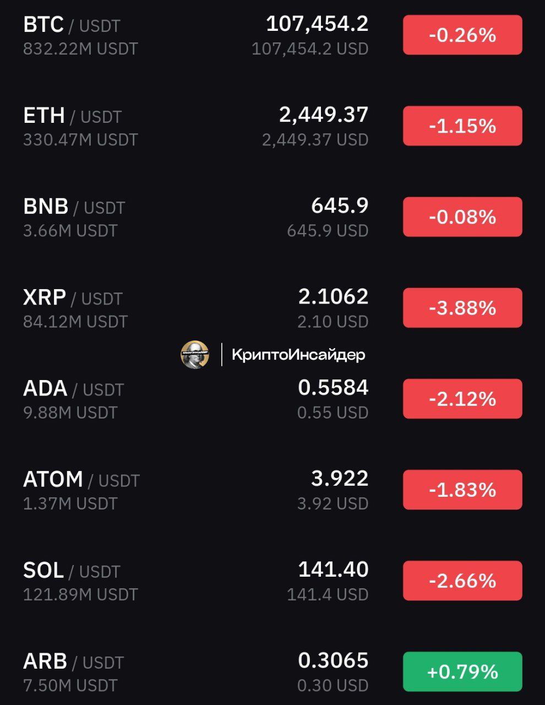Tap the green +0.79% change badge
545x705 pixels.
coord(462,671)
